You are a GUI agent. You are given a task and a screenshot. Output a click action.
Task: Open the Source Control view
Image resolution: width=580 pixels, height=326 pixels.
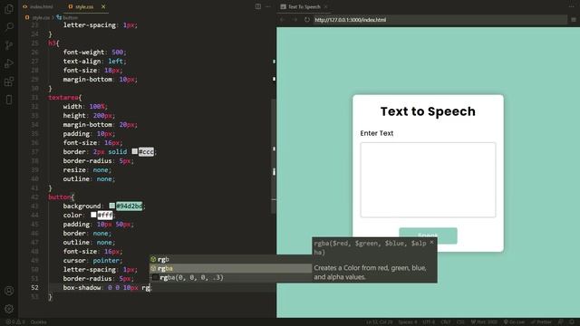(9, 45)
